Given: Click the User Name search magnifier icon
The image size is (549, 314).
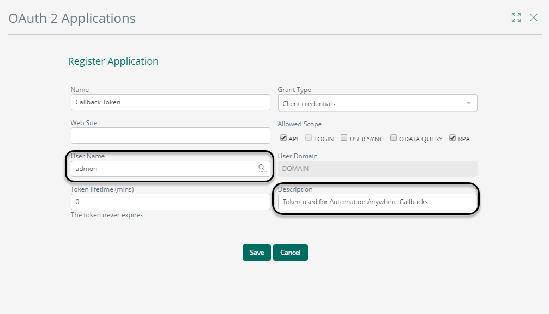Looking at the screenshot, I should (262, 168).
